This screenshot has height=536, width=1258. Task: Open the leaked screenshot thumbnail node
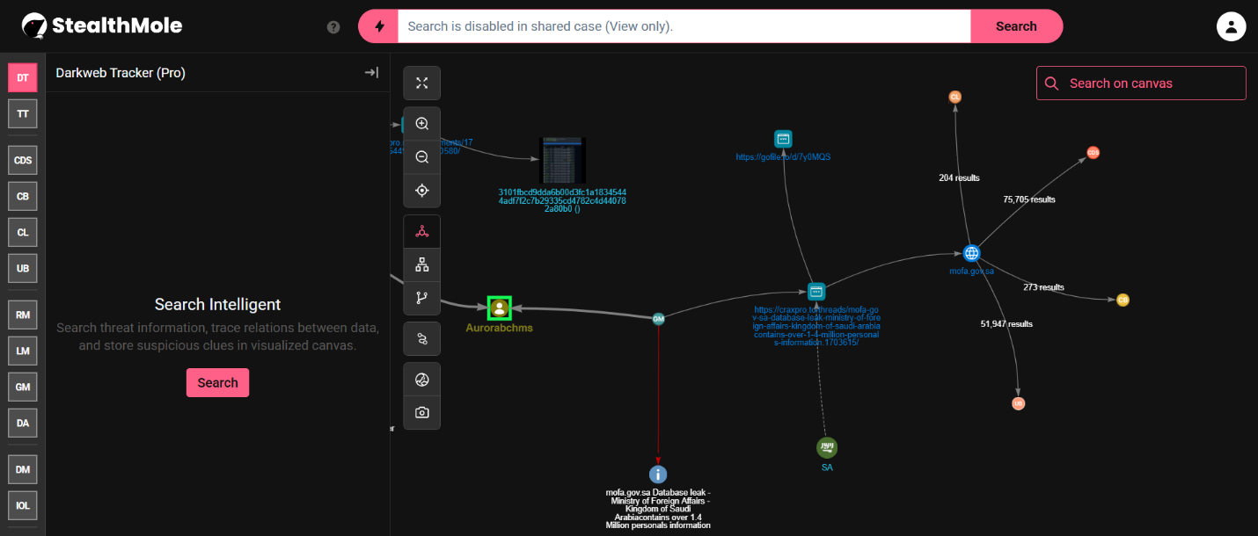tap(562, 160)
